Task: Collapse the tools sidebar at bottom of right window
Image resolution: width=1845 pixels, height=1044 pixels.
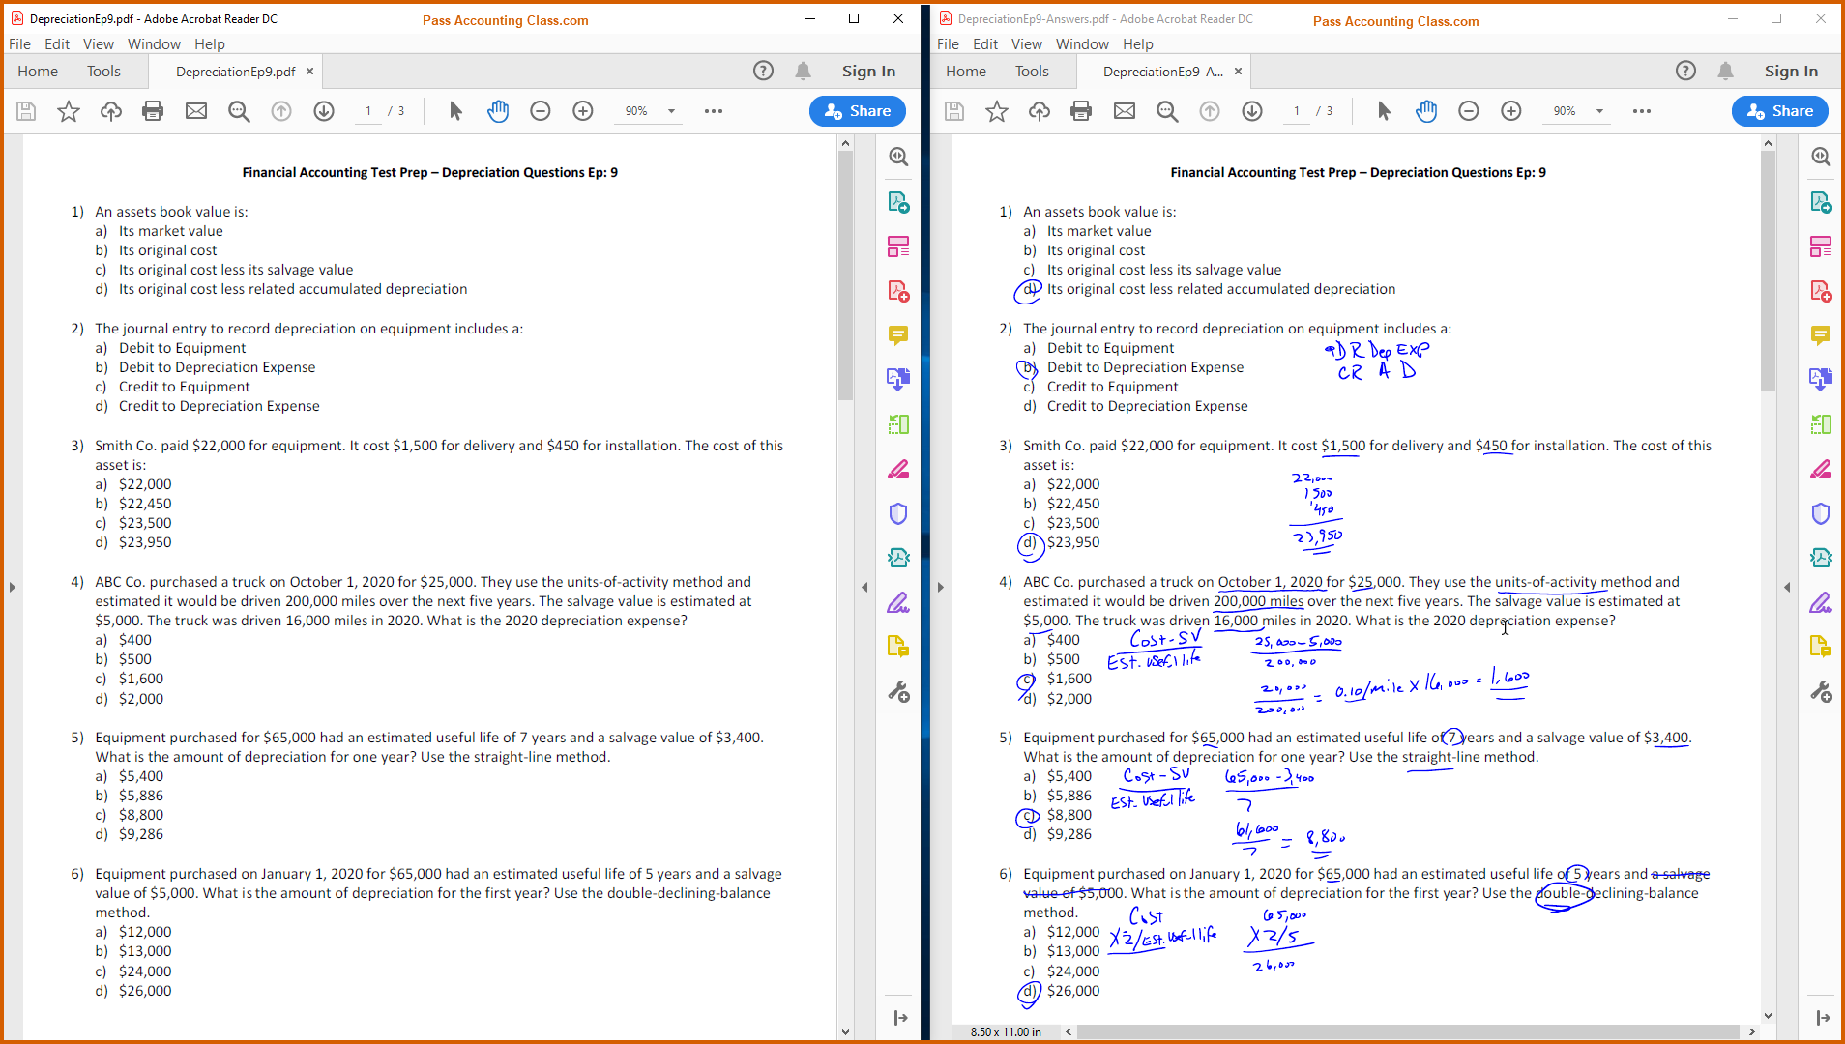Action: tap(1823, 1017)
